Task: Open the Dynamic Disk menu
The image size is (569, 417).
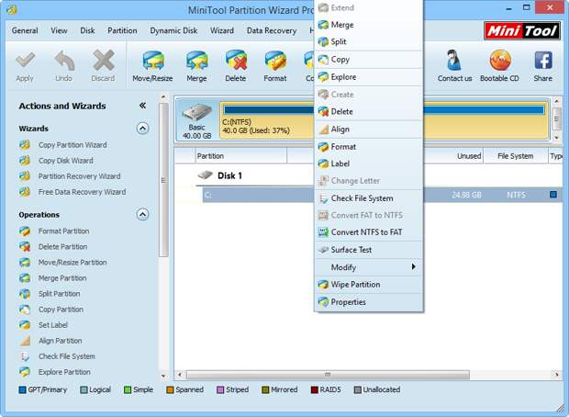Action: click(173, 30)
